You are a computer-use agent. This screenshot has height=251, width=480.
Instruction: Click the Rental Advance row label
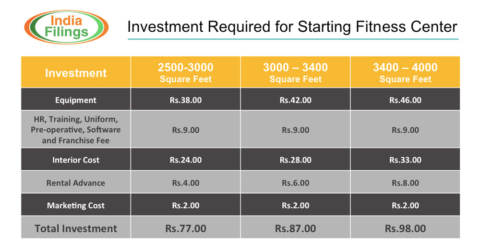[x=76, y=183]
